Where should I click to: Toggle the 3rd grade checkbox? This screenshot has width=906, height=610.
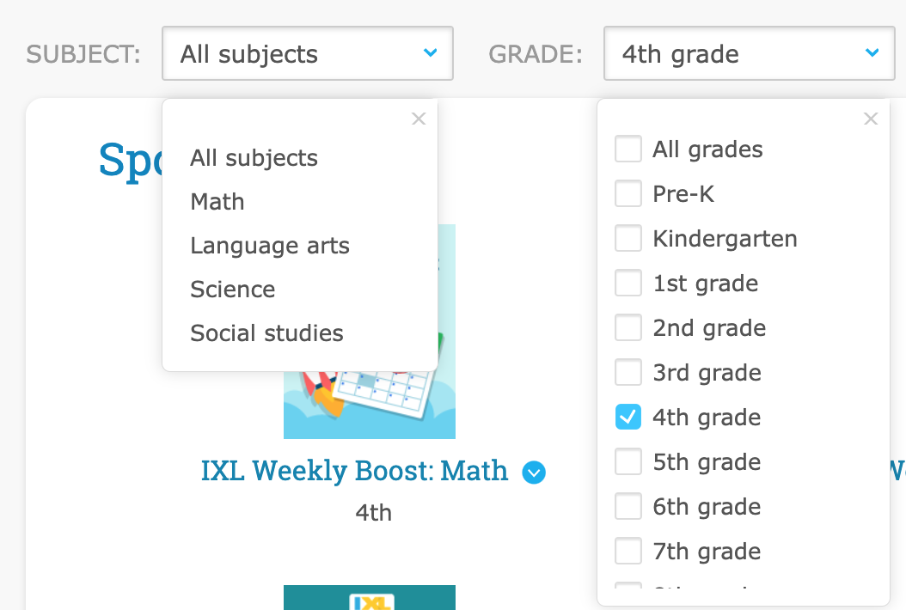pos(628,373)
